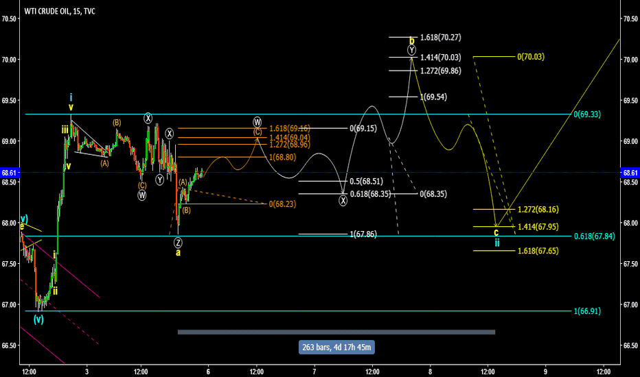Click the white 1.414(70.03) Fibonacci label

coord(440,58)
